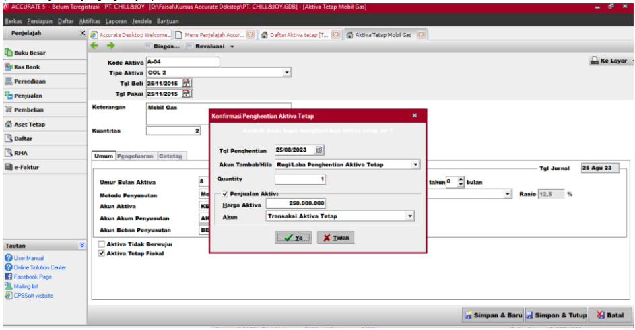Open the Tipe Aktiva dropdown
The height and width of the screenshot is (330, 635).
[287, 73]
